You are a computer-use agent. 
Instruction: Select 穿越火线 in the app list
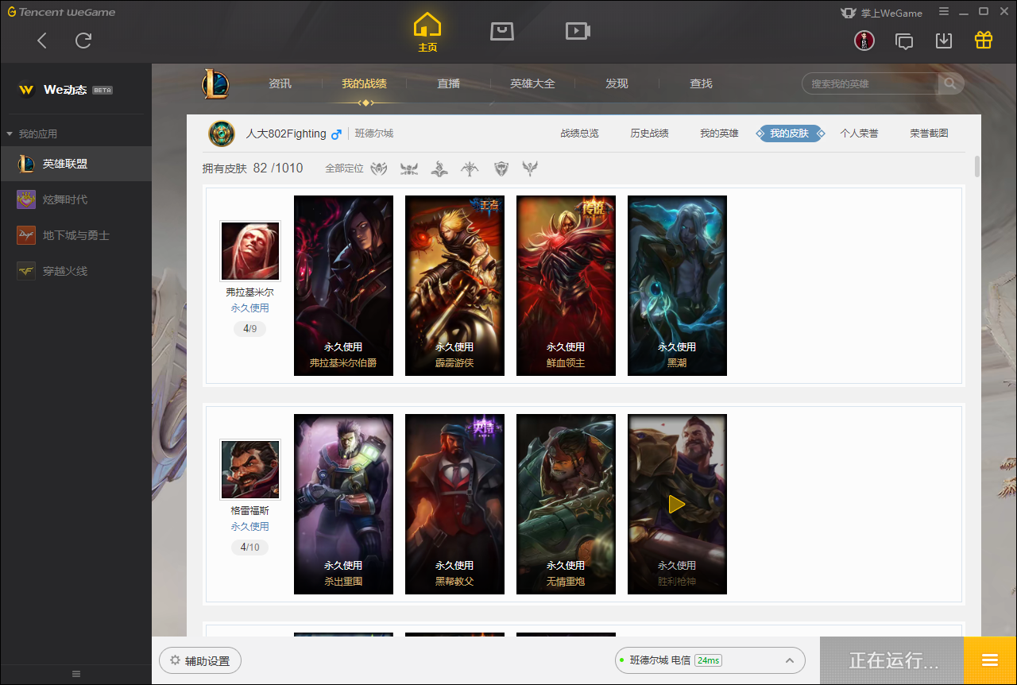(75, 271)
